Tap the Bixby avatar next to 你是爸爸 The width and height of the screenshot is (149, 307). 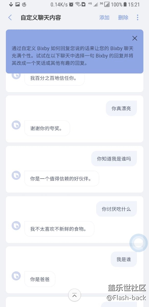point(16,276)
